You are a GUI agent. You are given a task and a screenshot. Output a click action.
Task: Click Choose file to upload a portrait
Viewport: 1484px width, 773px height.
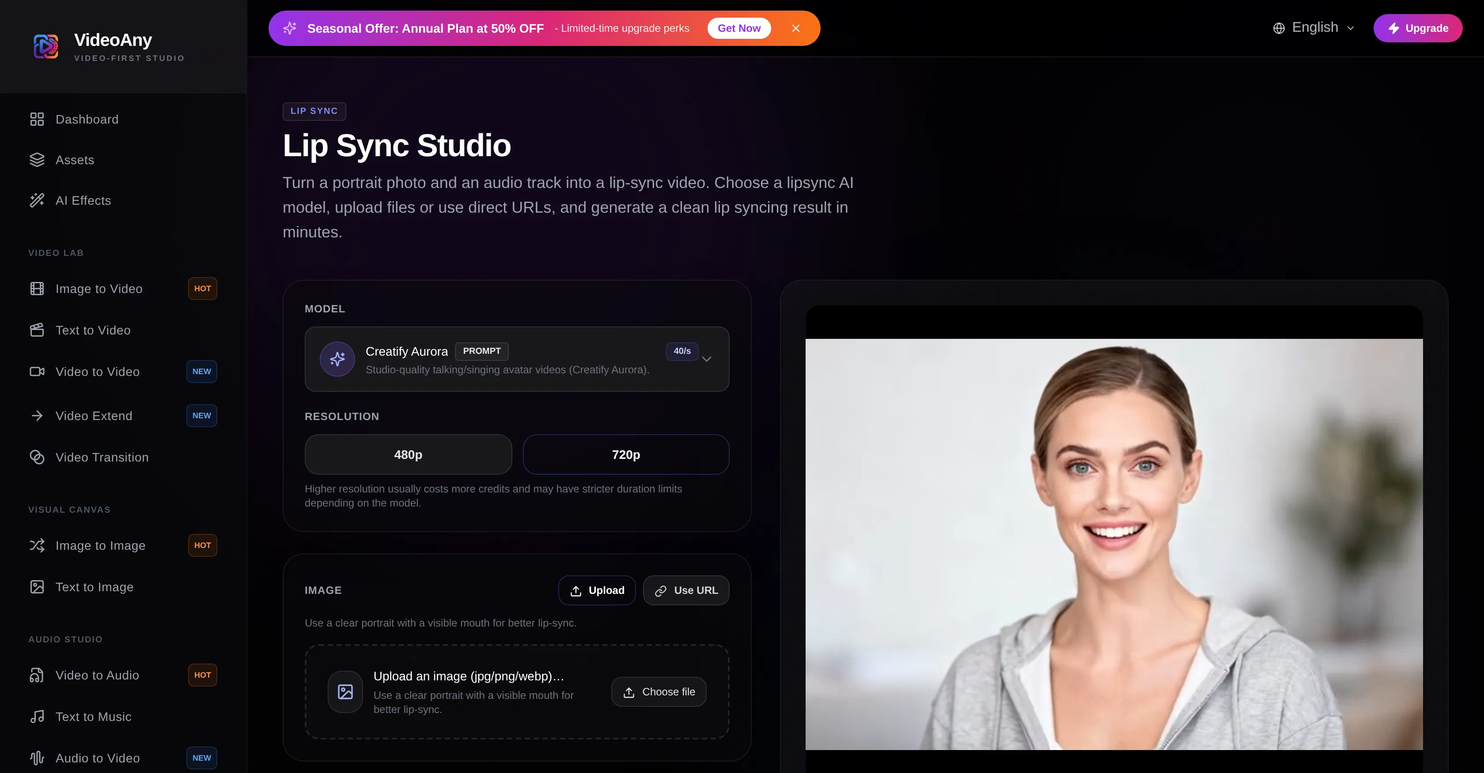click(x=659, y=692)
